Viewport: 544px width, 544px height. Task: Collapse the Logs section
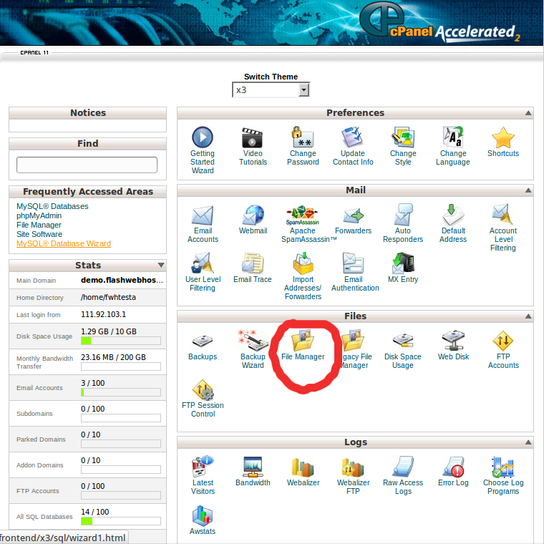[528, 442]
